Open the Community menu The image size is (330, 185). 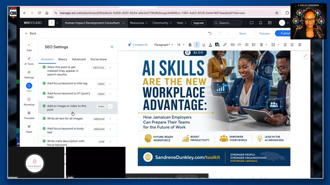[162, 23]
